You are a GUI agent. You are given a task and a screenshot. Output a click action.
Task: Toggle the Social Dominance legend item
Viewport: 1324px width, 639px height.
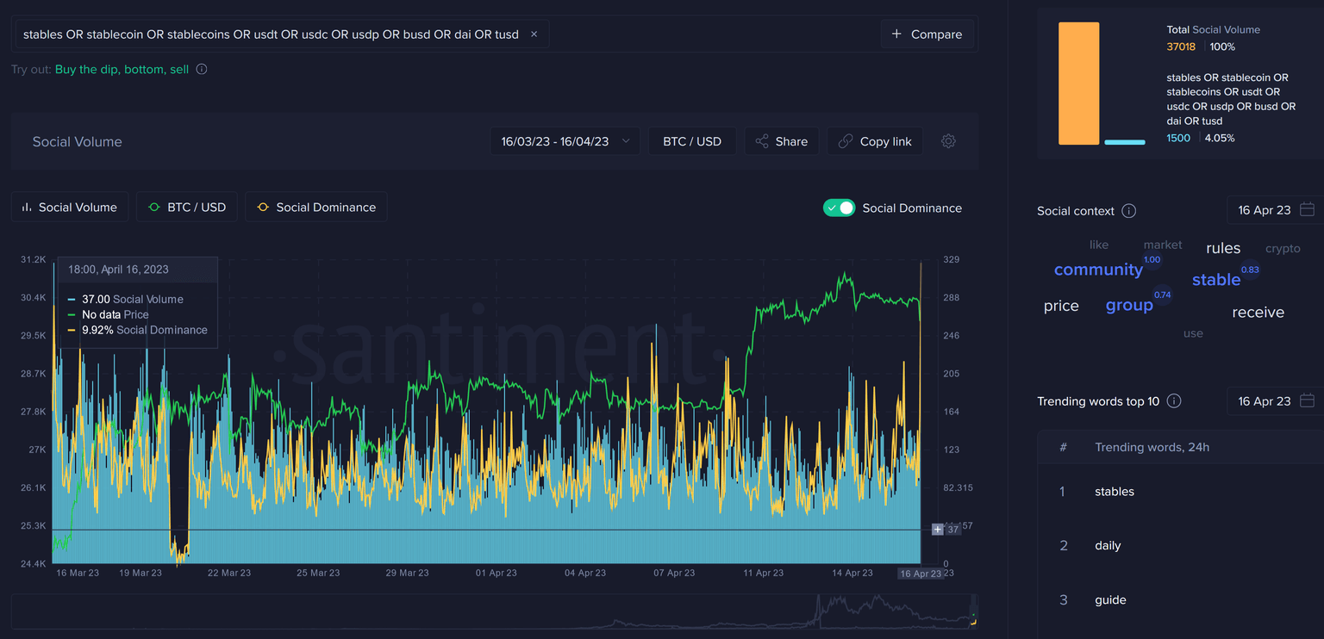(x=315, y=207)
